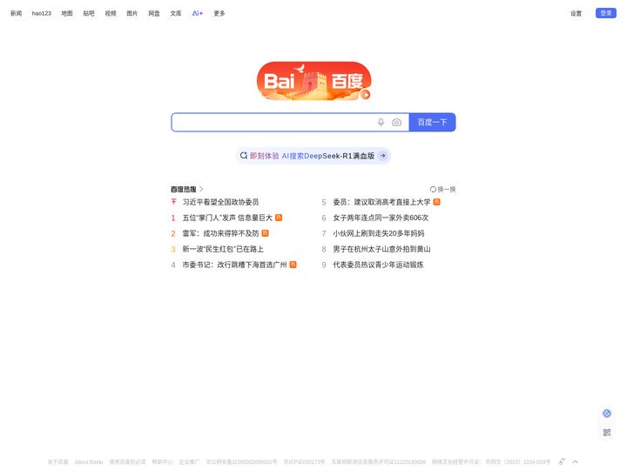Click the 换一换 refresh hot search button
The image size is (627, 470).
pyautogui.click(x=442, y=190)
